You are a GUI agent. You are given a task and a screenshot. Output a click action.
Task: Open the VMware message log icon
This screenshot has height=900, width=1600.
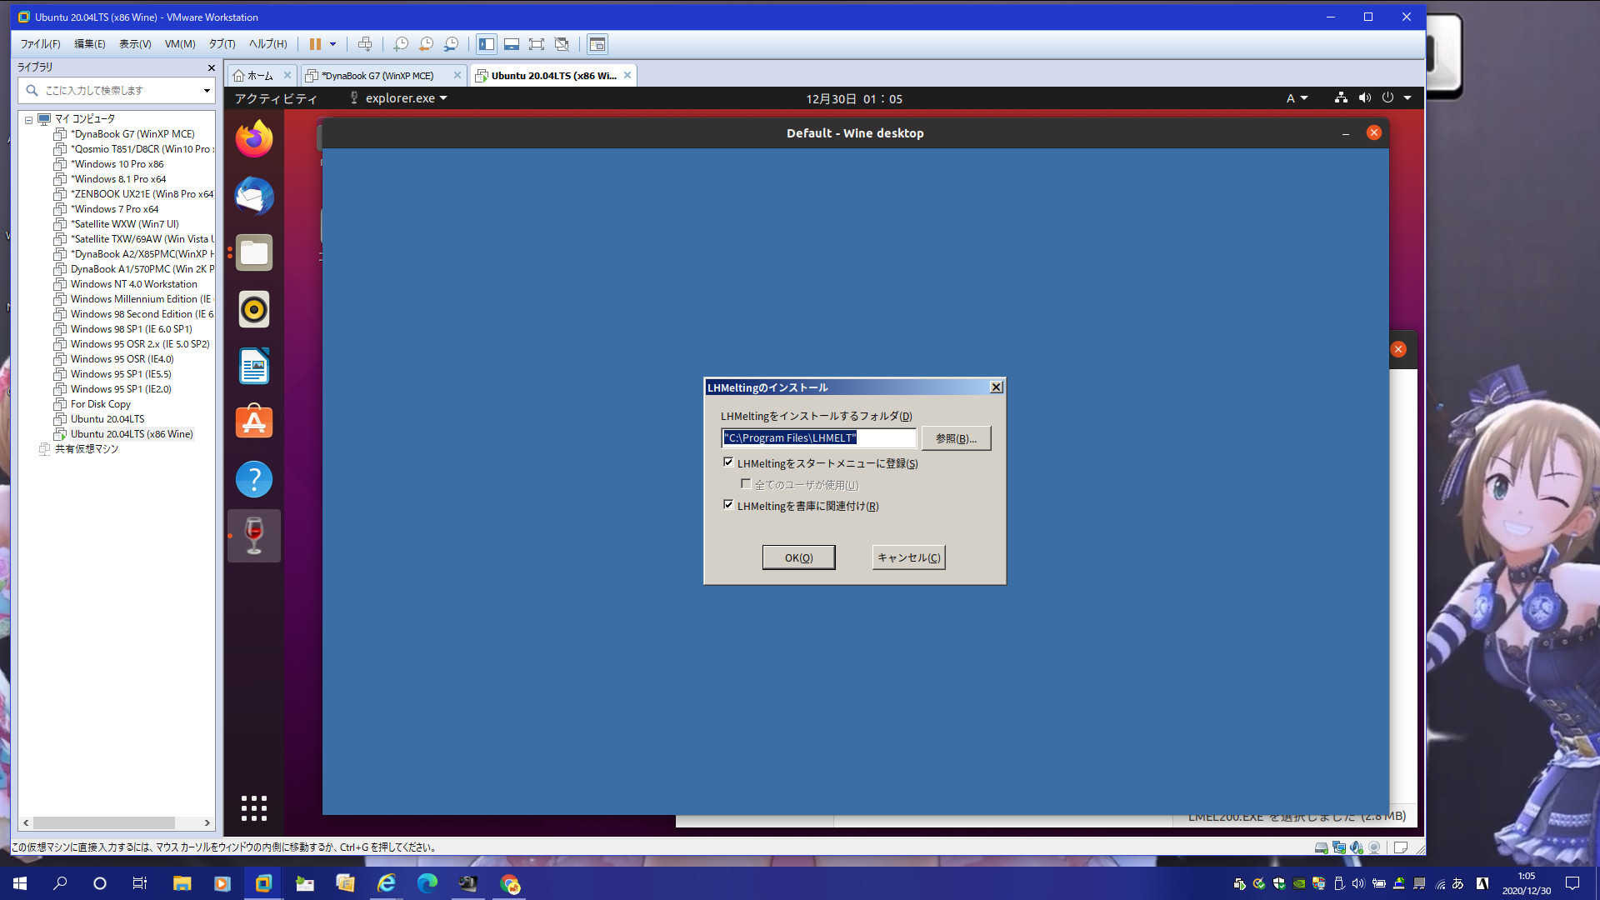pos(1401,847)
